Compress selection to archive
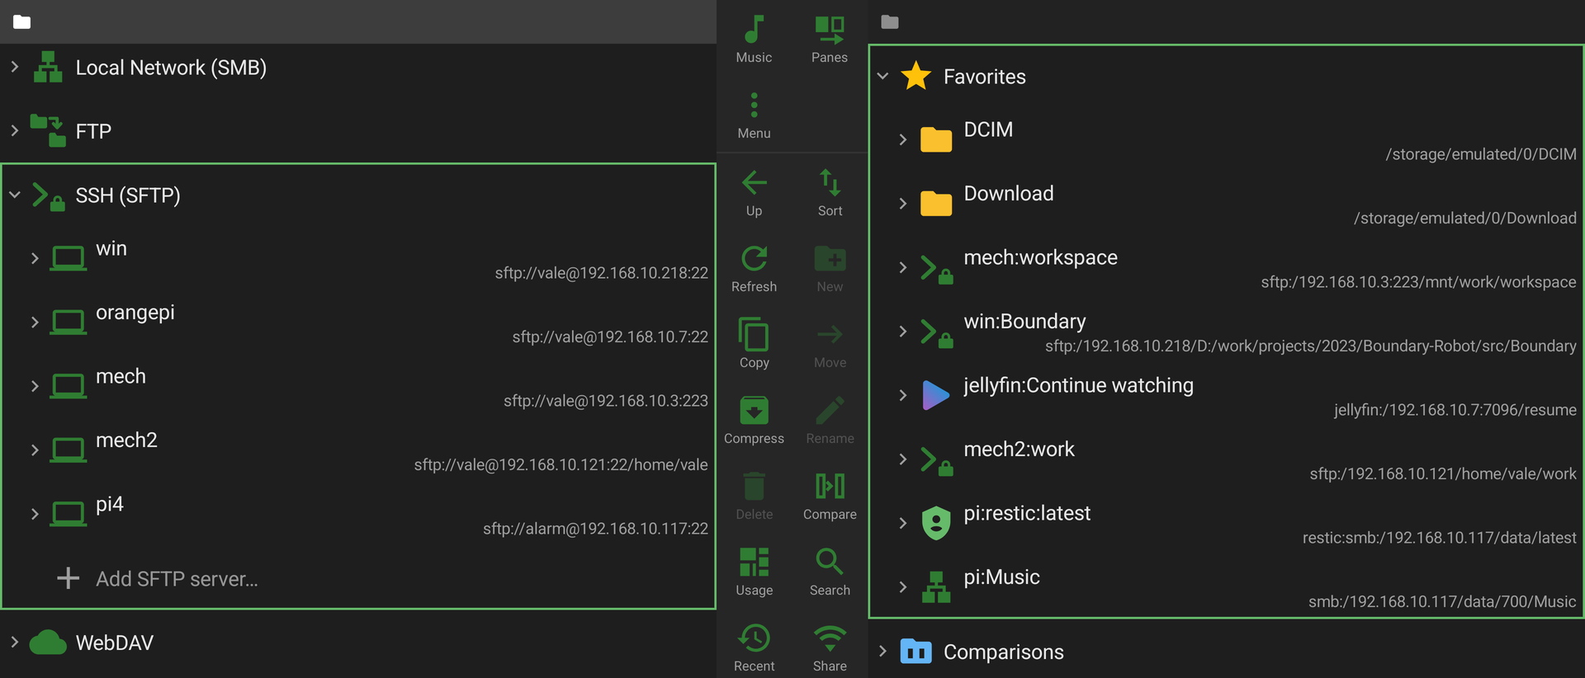The width and height of the screenshot is (1585, 678). click(x=754, y=420)
